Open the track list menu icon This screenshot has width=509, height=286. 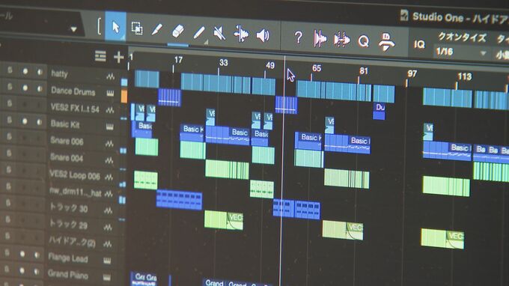[100, 56]
